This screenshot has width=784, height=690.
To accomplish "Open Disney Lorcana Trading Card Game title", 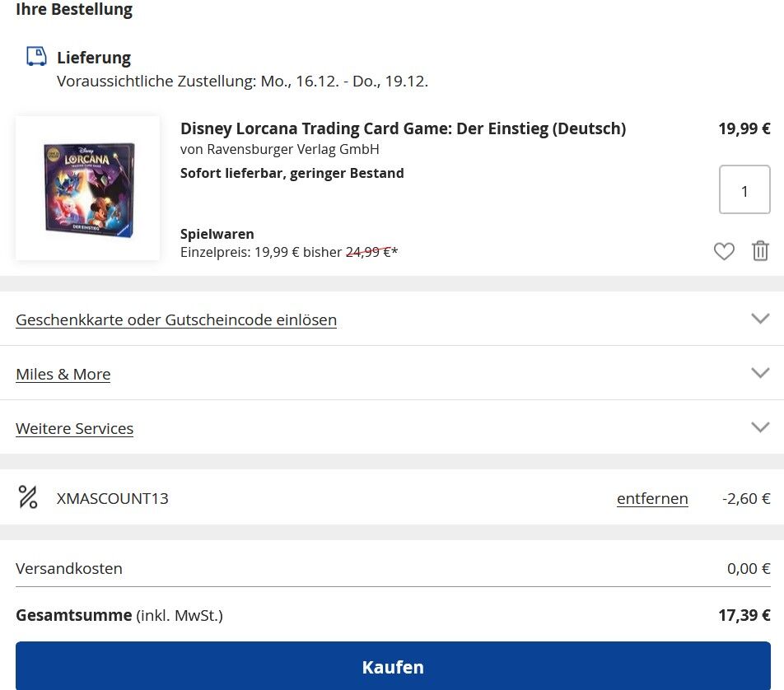I will click(x=403, y=128).
